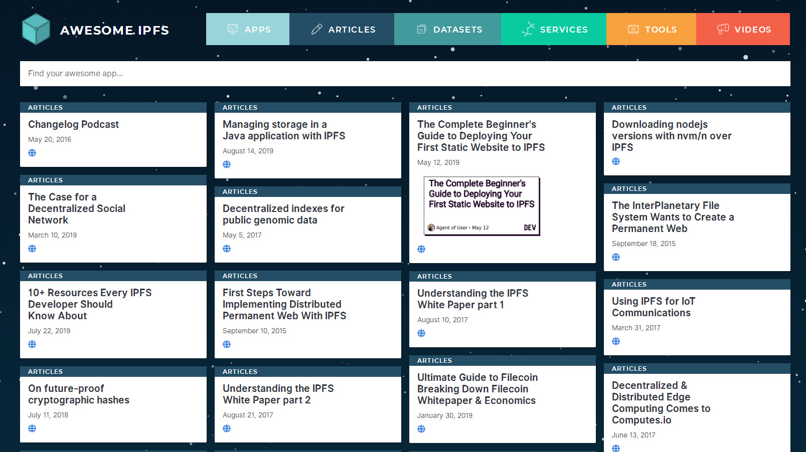This screenshot has width=806, height=452.
Task: Open 'The Case for a Decentralized Social Network'
Action: pyautogui.click(x=77, y=208)
